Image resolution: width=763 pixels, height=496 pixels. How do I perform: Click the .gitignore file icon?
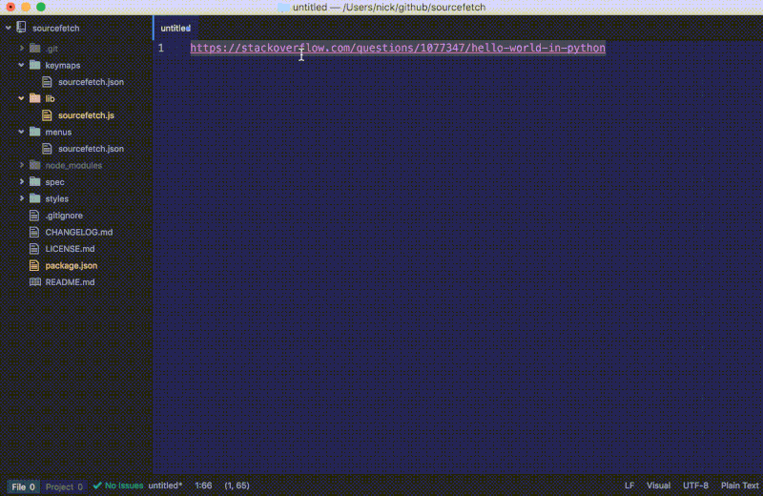[x=35, y=216]
